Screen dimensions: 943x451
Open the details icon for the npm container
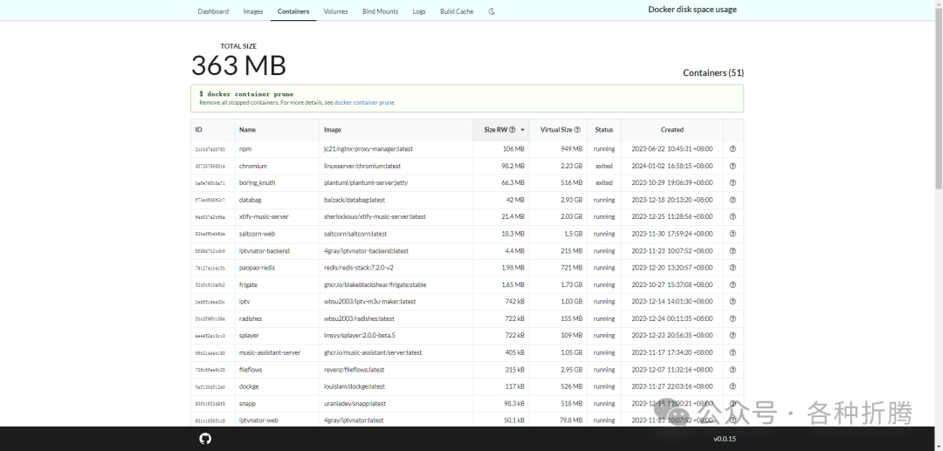click(733, 149)
